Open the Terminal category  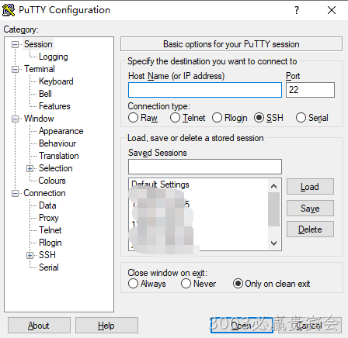40,69
